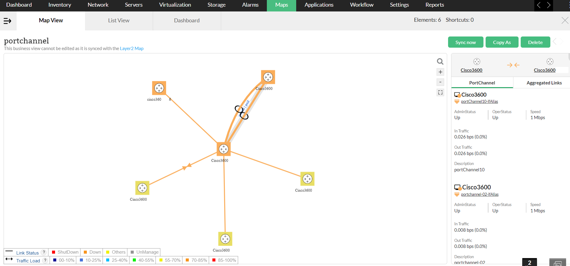This screenshot has width=570, height=266.
Task: Click the gray UnManage legend swatch
Action: (132, 252)
